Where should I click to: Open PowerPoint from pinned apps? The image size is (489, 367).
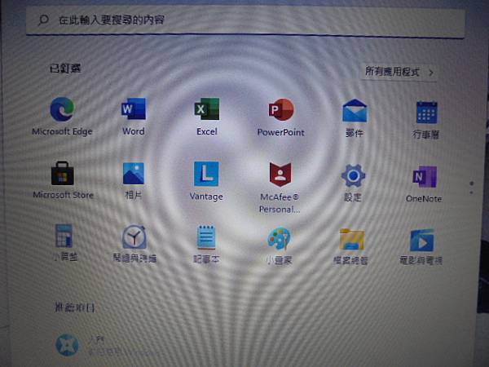point(280,117)
